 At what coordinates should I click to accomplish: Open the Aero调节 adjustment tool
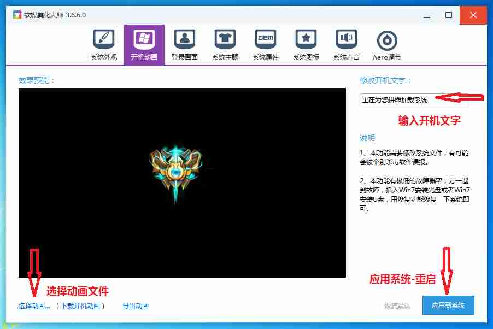coord(386,44)
